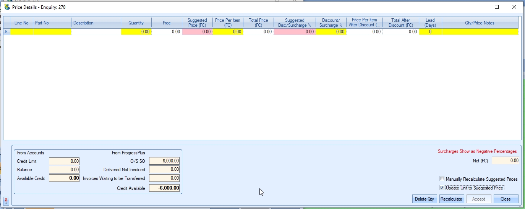Click the Close button at bottom-right
Screen dimensions: 525x209
506,199
